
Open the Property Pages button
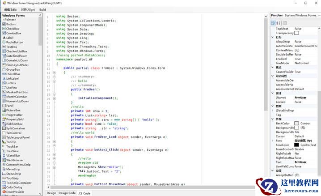pos(285,23)
